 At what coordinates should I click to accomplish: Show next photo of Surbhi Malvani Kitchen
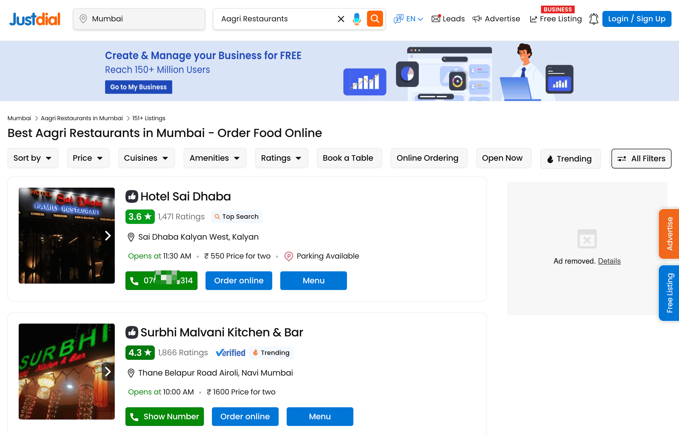(108, 372)
